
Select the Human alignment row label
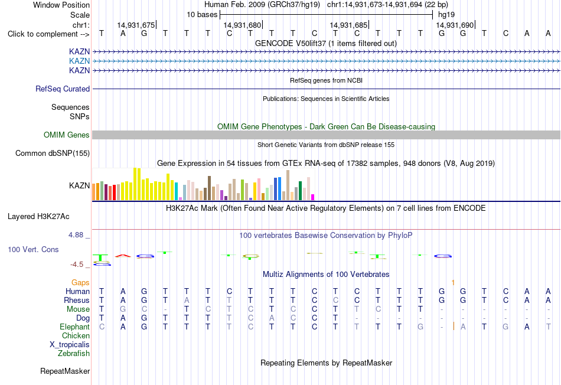point(77,291)
